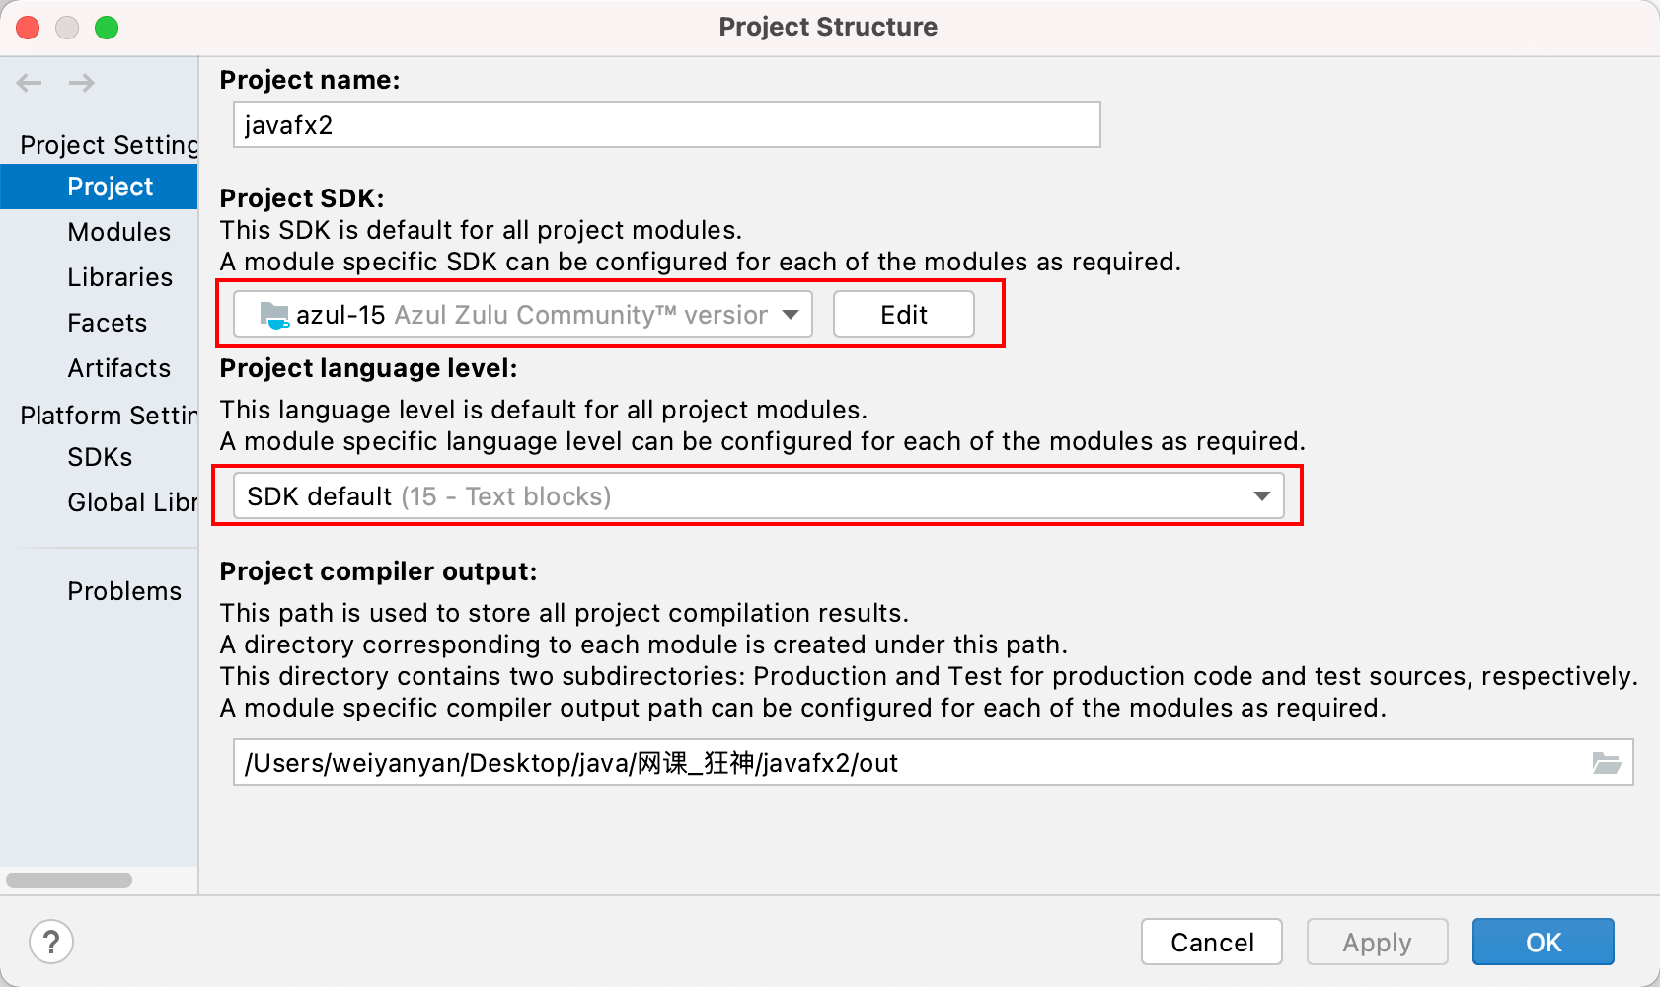
Task: Click the azul-15 SDK folder icon
Action: pyautogui.click(x=273, y=315)
